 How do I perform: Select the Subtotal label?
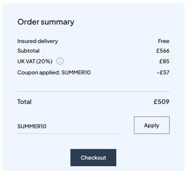pos(28,51)
